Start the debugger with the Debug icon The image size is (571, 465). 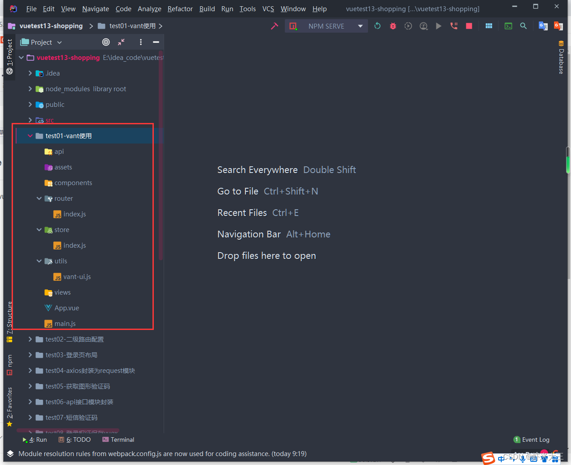393,26
